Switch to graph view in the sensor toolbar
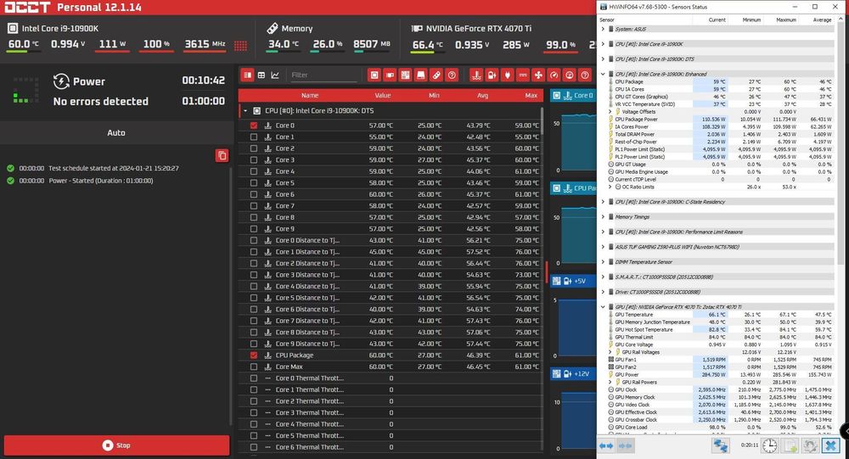 coord(274,75)
